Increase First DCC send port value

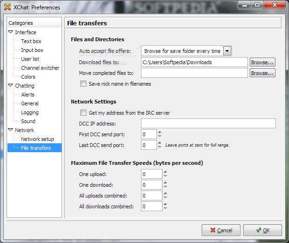pyautogui.click(x=160, y=132)
